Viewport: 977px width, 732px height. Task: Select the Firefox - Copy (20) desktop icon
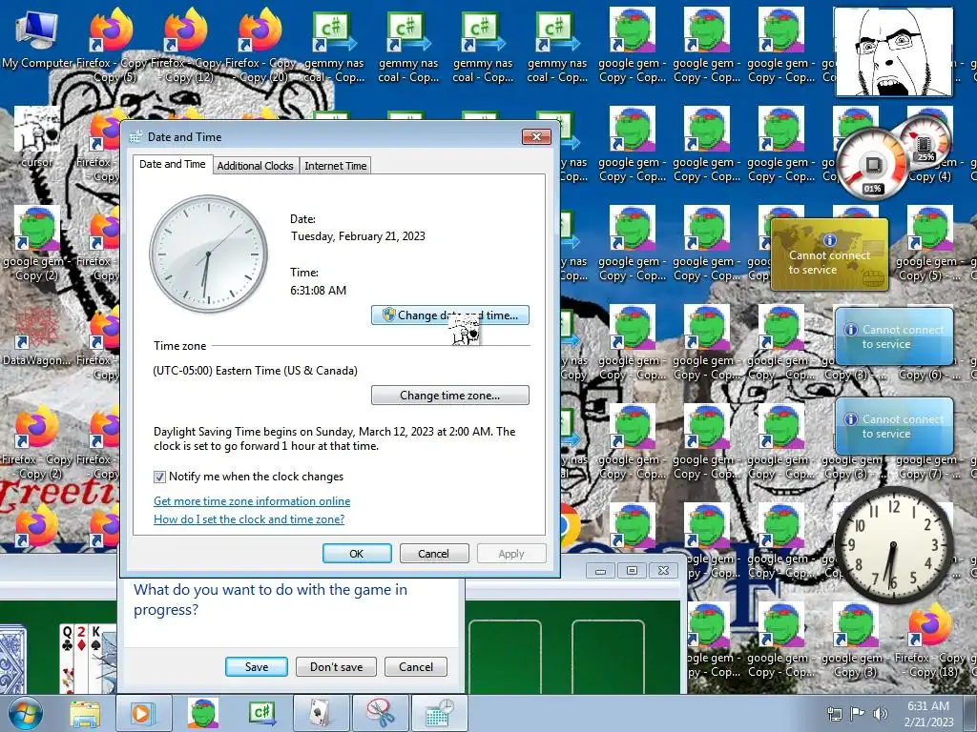(x=260, y=46)
